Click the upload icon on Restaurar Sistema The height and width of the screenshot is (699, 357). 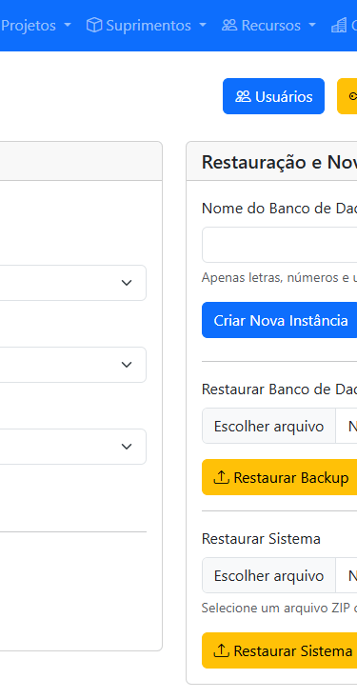click(x=221, y=650)
